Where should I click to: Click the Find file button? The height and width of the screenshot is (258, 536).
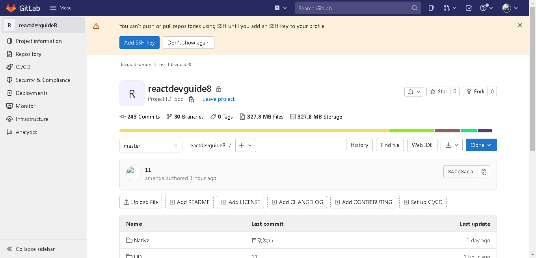tap(390, 145)
